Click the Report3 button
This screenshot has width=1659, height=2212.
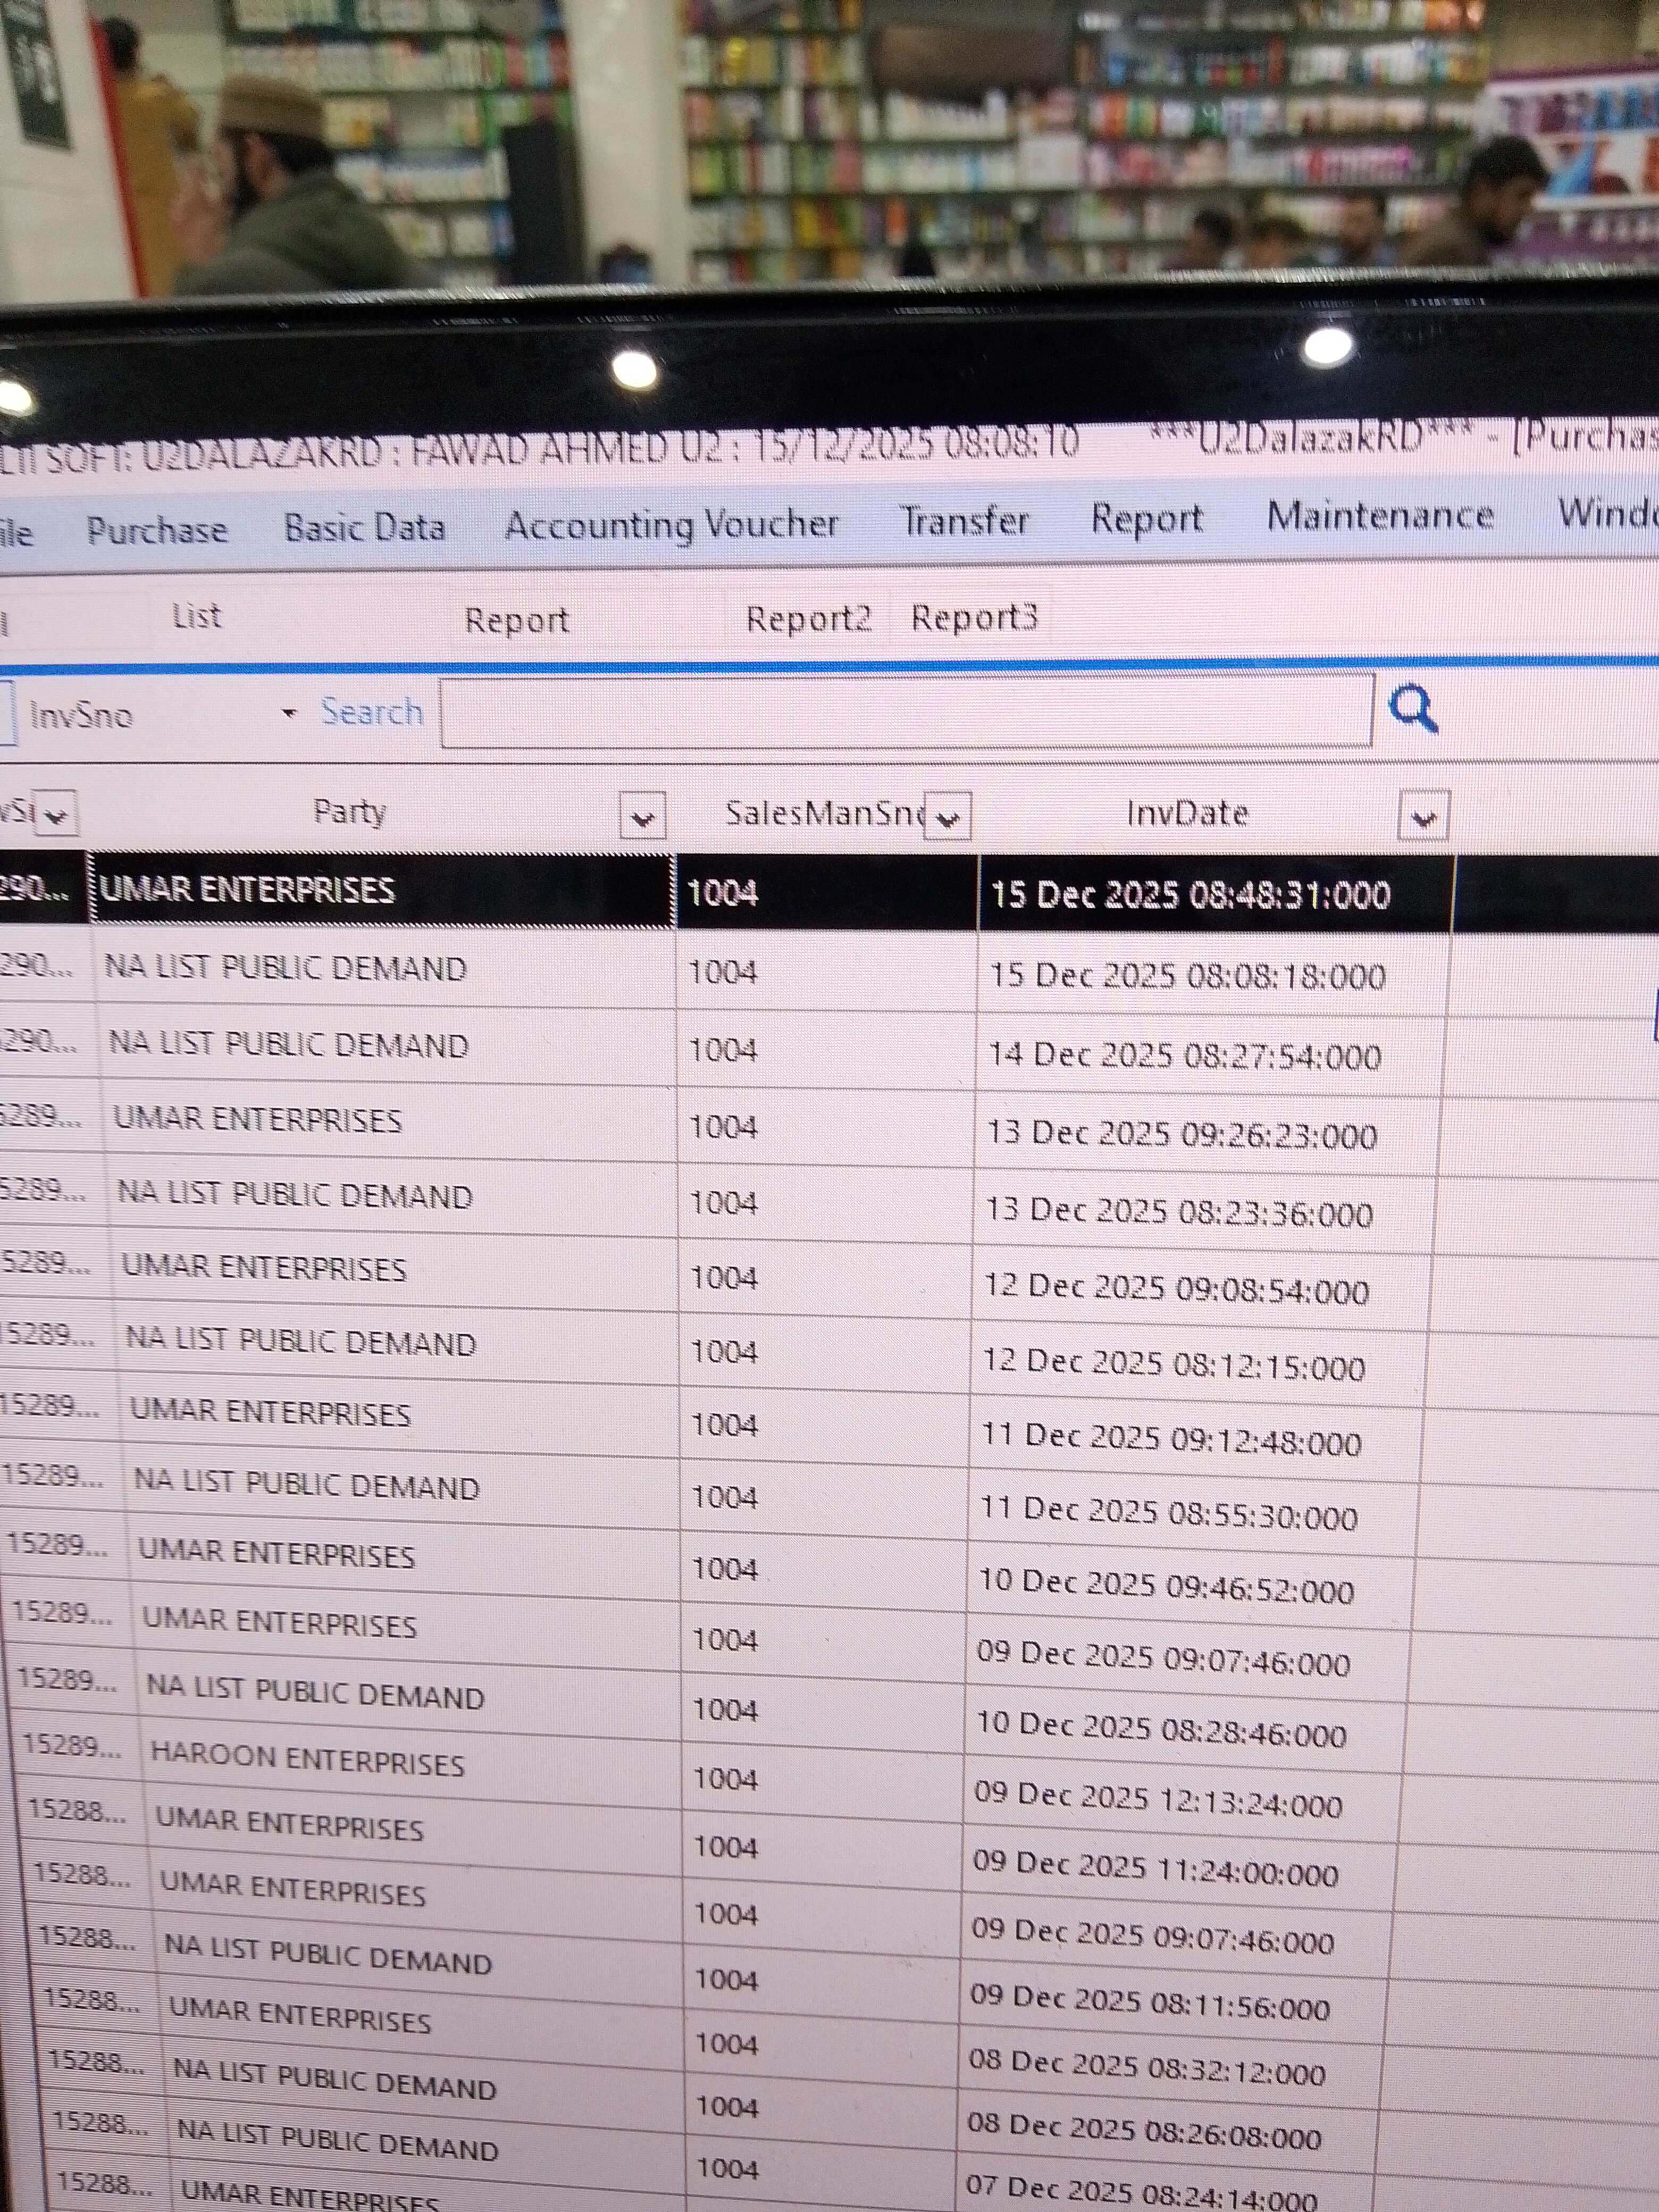click(x=974, y=618)
